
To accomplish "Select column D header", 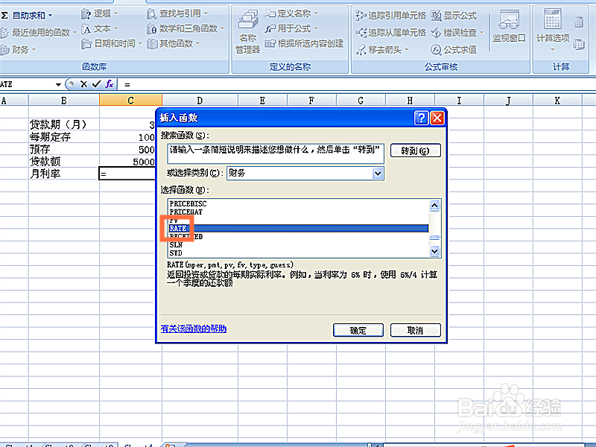I will coord(200,101).
